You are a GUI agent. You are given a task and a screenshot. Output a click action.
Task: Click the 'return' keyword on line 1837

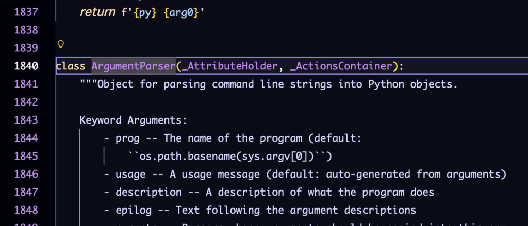[97, 11]
